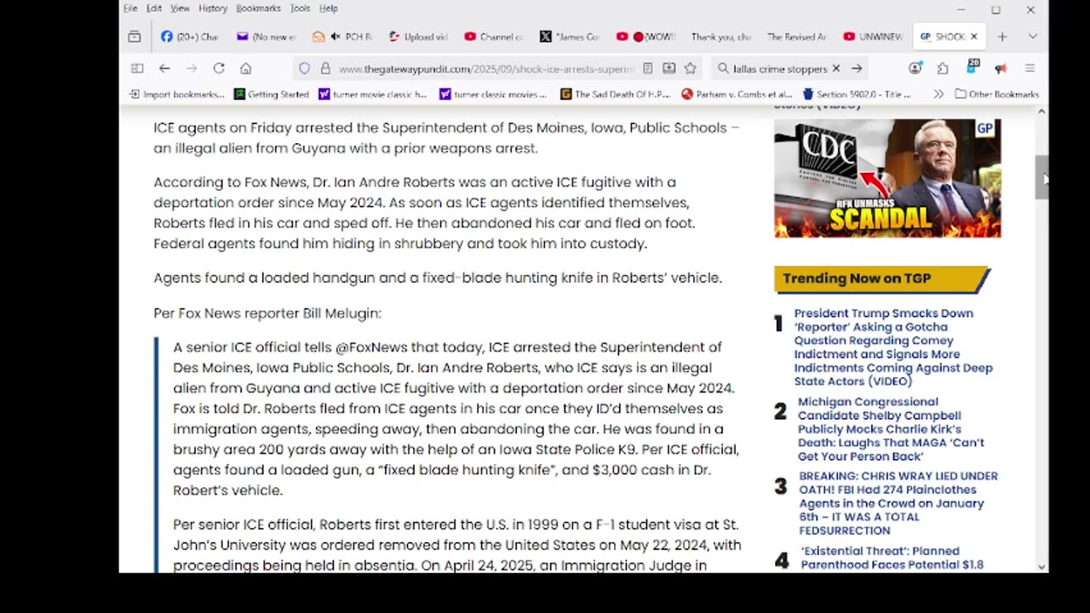Viewport: 1090px width, 613px height.
Task: Open a new tab with plus button
Action: coord(1002,37)
